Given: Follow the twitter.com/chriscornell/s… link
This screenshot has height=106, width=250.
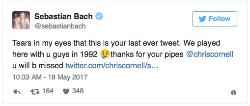Looking at the screenshot, I should point(112,66).
